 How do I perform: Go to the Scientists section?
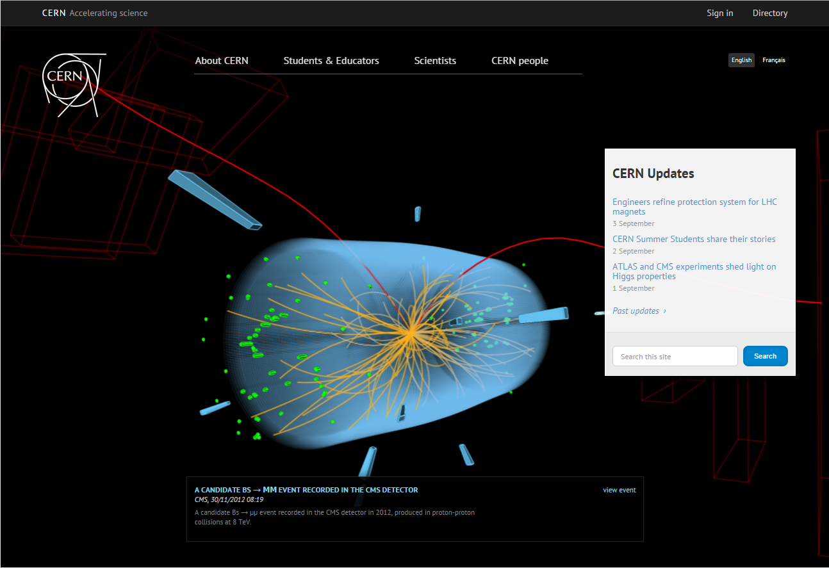(435, 61)
